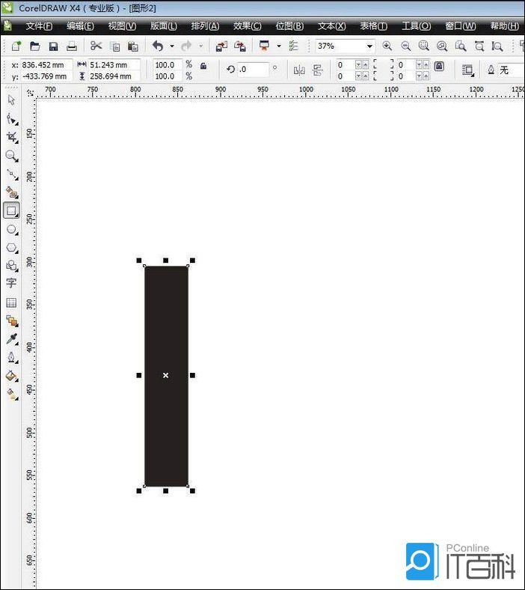Select the Eyedropper tool

tap(12, 339)
